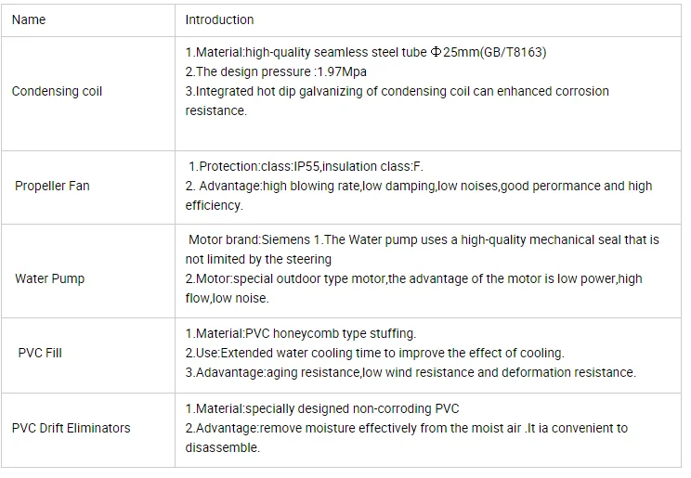Click the word "disassemble." in last row
The height and width of the screenshot is (478, 691).
click(222, 447)
